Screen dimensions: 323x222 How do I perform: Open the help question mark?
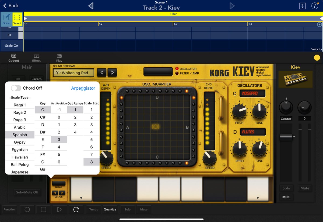tap(315, 6)
